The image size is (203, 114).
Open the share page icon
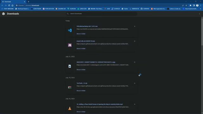tap(183, 5)
